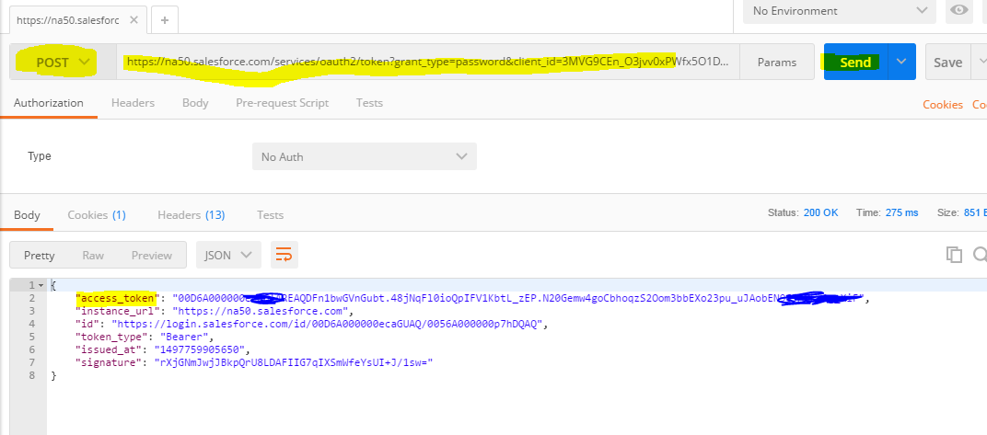Click the "access_token" key in response

pos(114,298)
